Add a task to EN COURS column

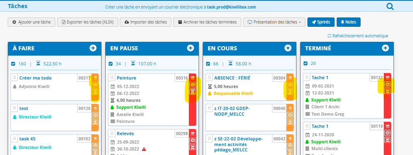(x=288, y=48)
